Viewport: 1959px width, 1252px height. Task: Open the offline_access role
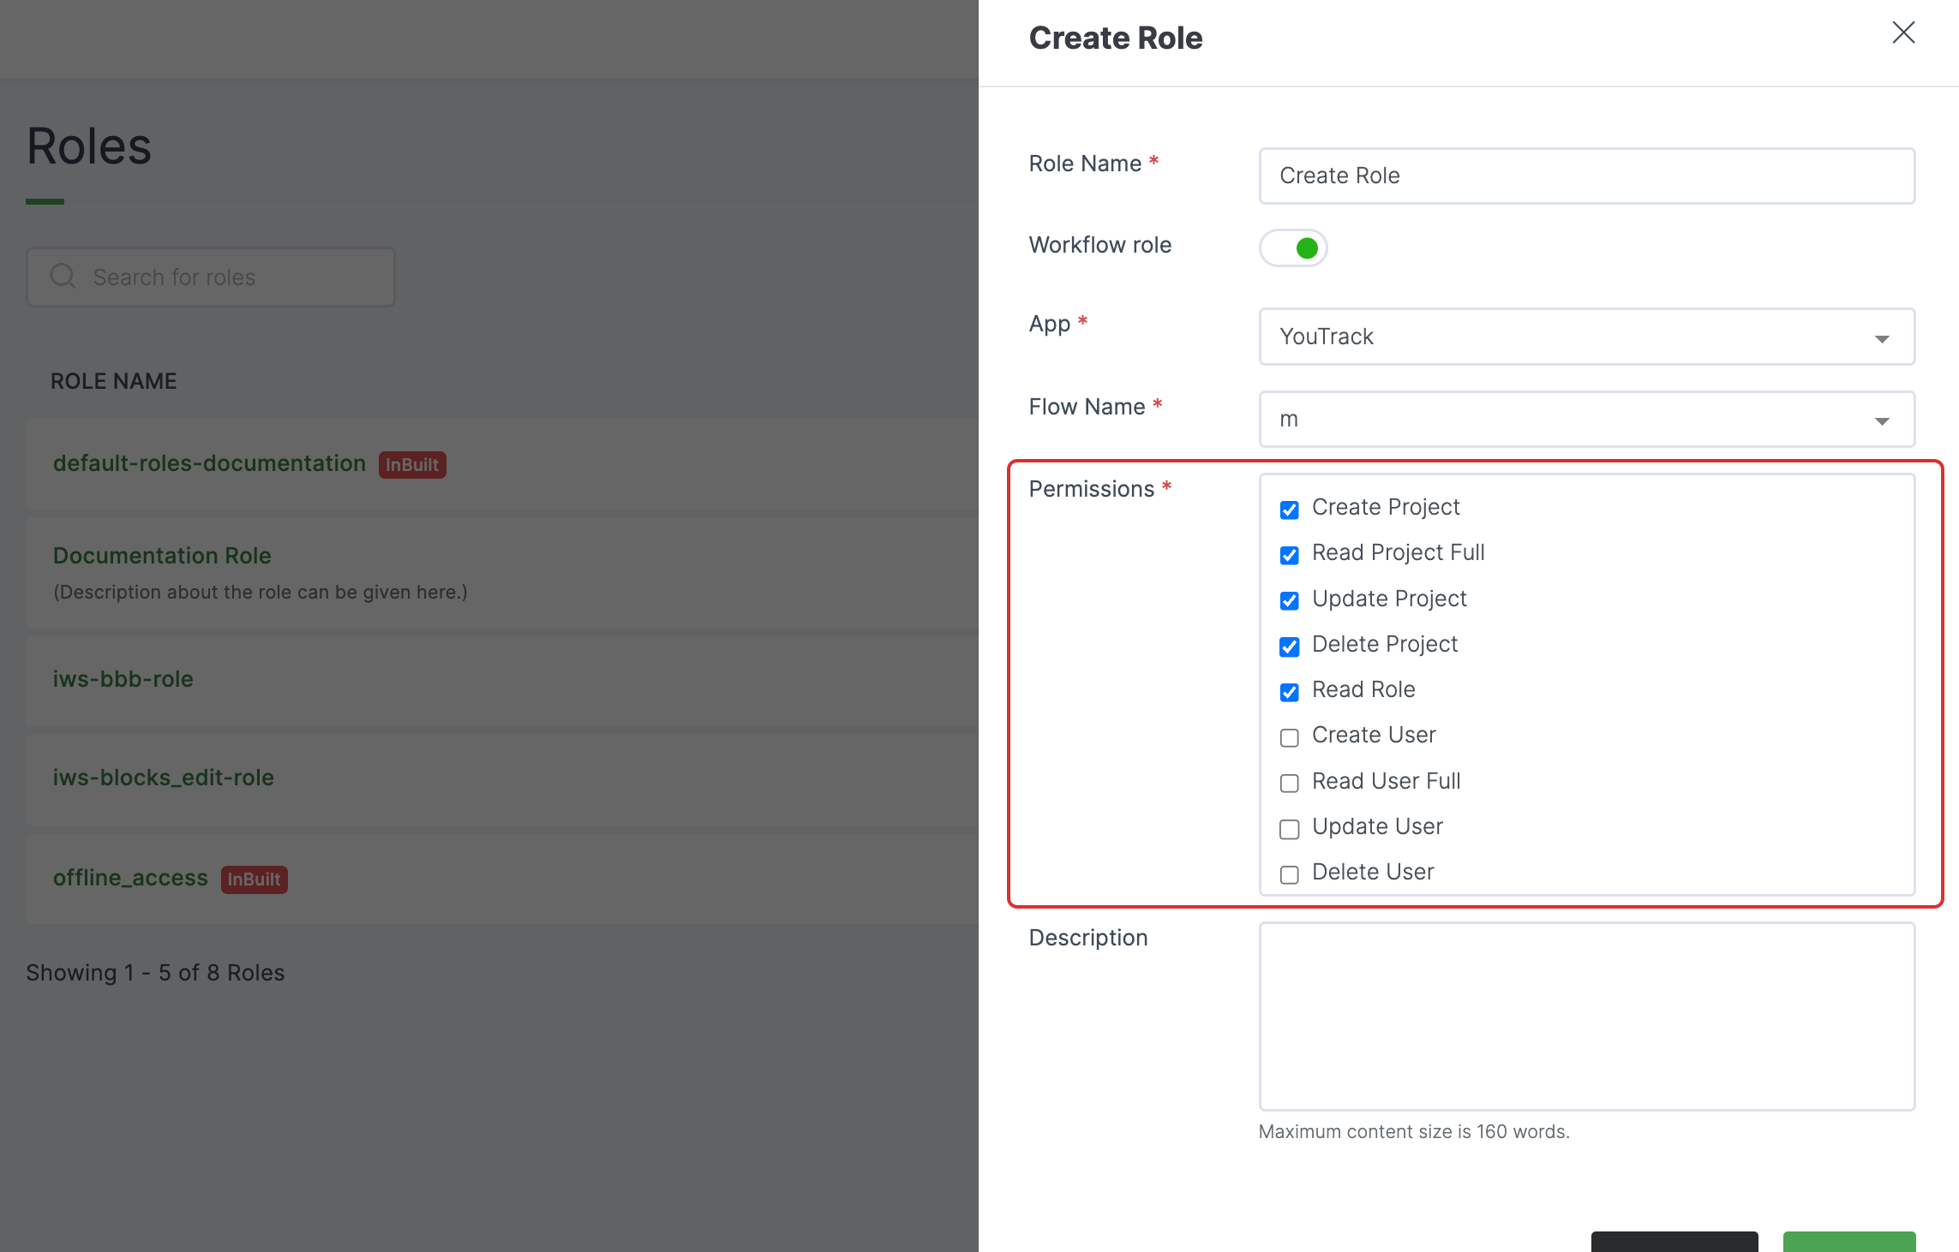coord(130,878)
